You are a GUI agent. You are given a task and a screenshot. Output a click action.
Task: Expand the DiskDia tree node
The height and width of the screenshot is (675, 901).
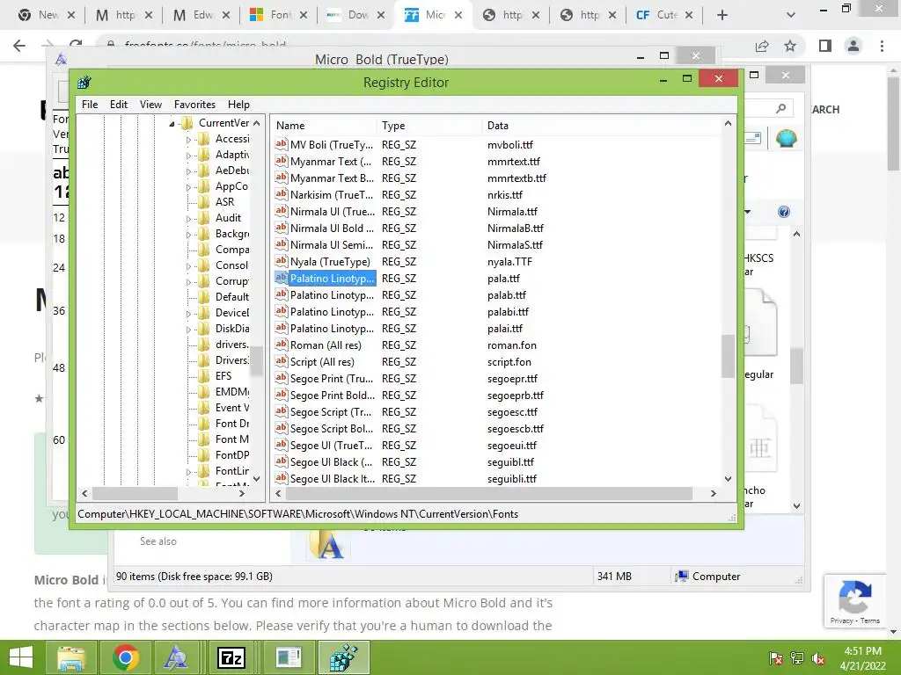[x=188, y=329]
